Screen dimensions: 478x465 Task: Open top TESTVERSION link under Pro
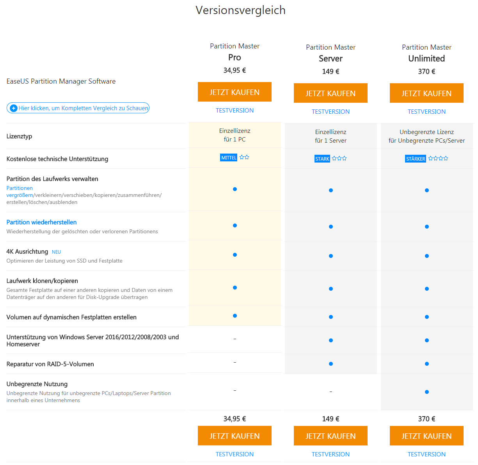pos(235,111)
